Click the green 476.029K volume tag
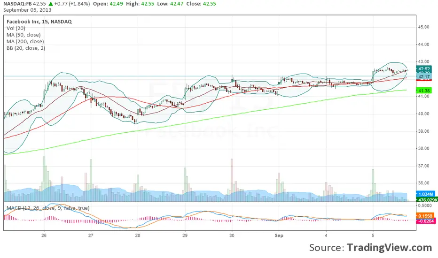Image resolution: width=438 pixels, height=258 pixels. coord(427,200)
